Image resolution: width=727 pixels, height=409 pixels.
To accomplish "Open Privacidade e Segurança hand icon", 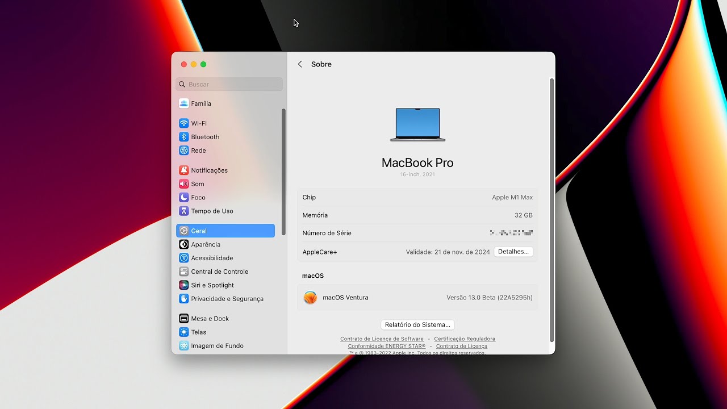I will (183, 299).
